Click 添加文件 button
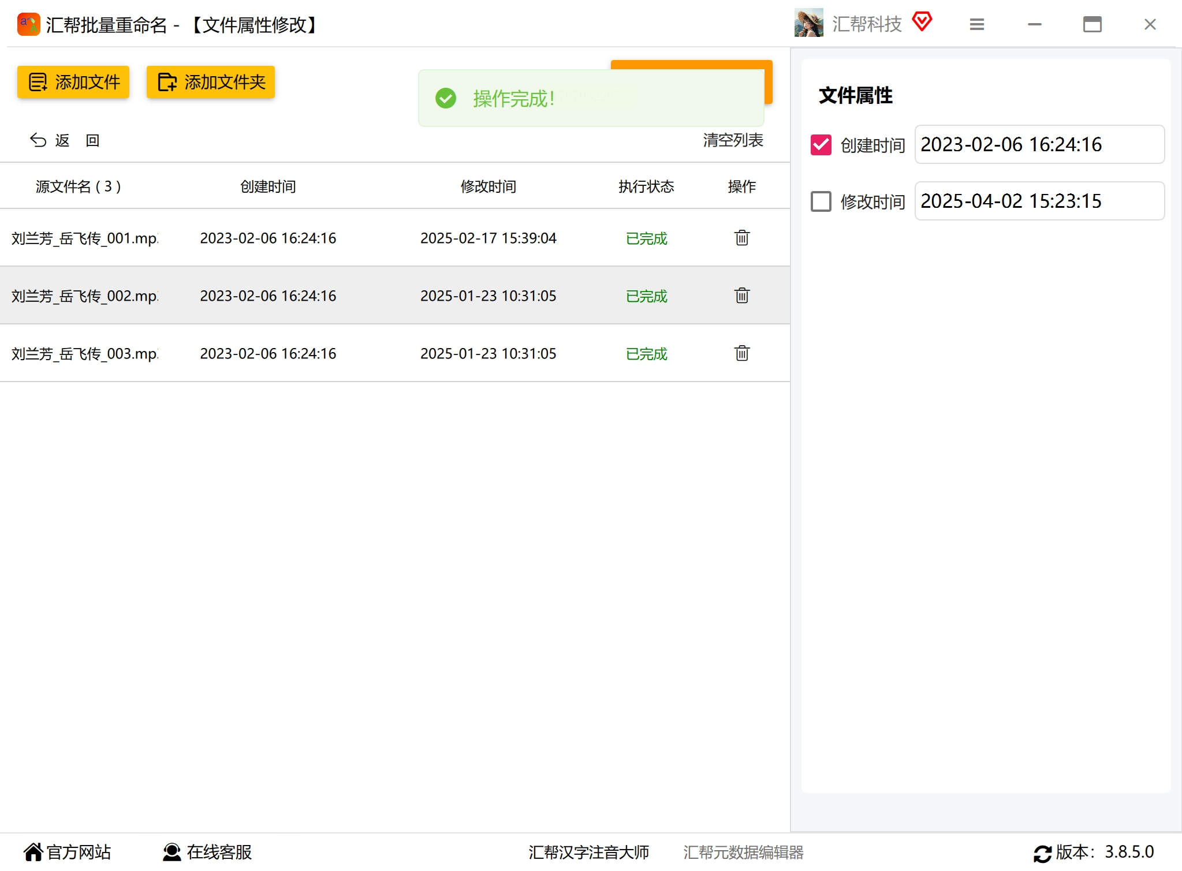The image size is (1182, 871). [73, 82]
